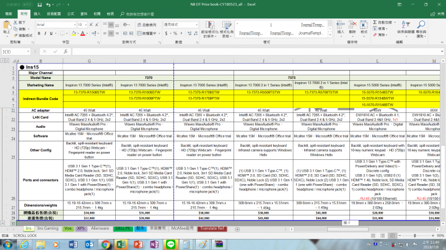Viewport: 446px width, 250px height.
Task: Increase the cell indent
Action: pos(131,33)
